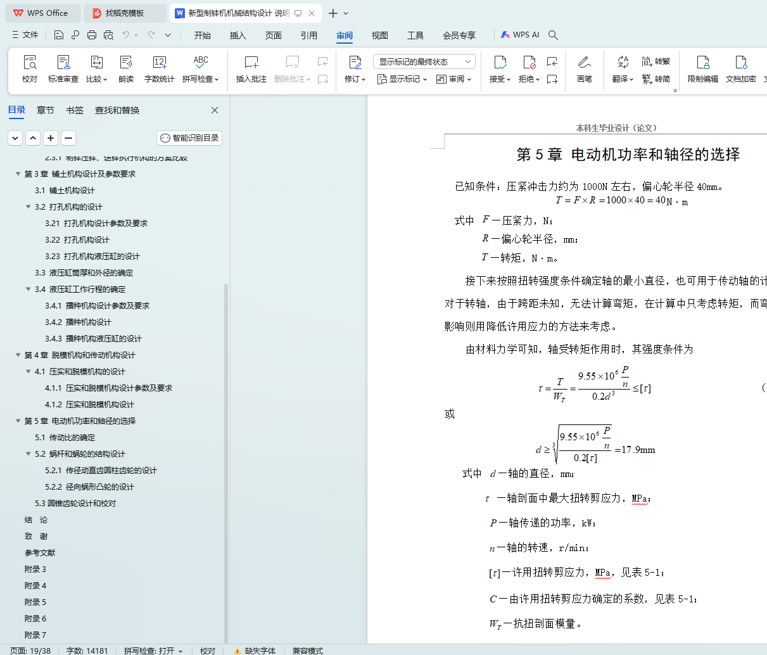The image size is (767, 655).
Task: Click 拼写检查: 打开 in status bar
Action: tap(153, 651)
